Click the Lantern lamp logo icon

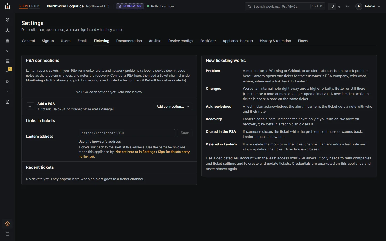point(8,6)
